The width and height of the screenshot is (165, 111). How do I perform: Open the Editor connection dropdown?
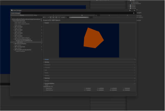point(44,15)
